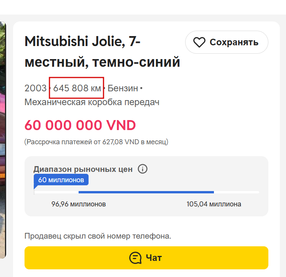Click the Диапазон рыночных цен heading
This screenshot has width=286, height=277.
tap(83, 169)
